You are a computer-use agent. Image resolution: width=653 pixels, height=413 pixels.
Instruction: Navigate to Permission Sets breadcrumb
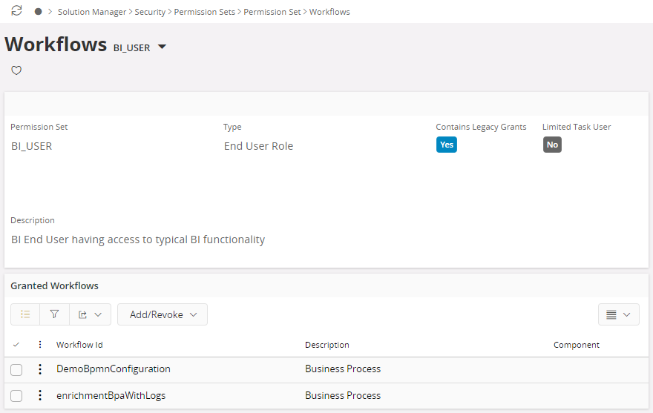tap(206, 12)
